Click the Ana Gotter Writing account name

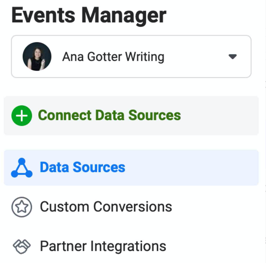113,56
